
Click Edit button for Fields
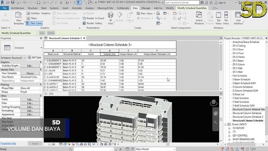[30, 99]
